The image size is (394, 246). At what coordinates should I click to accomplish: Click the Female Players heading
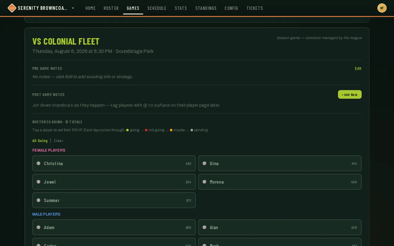tap(49, 150)
